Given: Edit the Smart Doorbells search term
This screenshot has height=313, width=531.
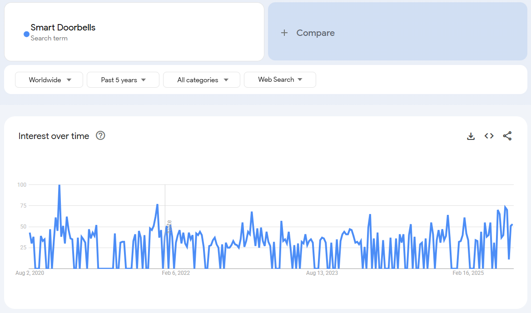Looking at the screenshot, I should pyautogui.click(x=63, y=27).
